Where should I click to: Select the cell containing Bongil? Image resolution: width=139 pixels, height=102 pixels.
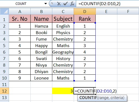(x=41, y=52)
